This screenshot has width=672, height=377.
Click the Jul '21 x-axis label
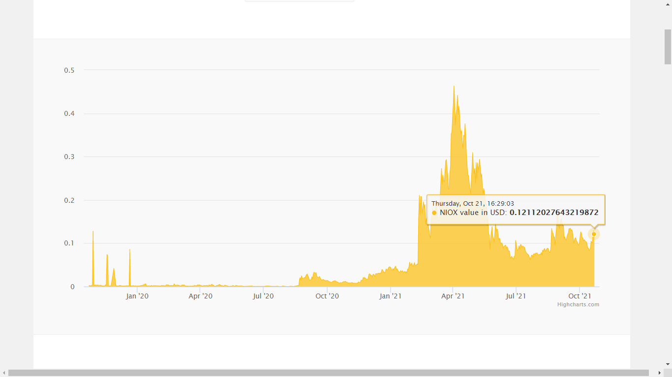click(x=516, y=296)
